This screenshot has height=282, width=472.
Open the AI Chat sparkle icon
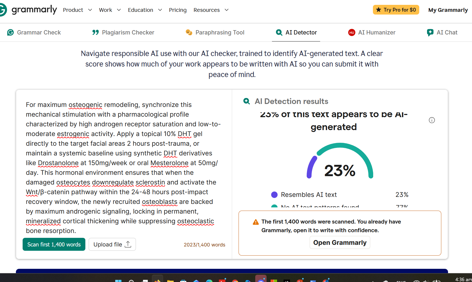click(x=430, y=33)
